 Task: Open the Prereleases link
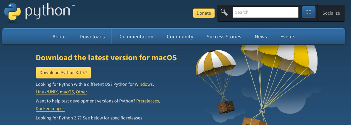tap(147, 101)
